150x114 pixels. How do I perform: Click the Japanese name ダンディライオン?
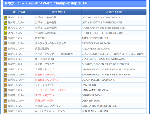pyautogui.click(x=45, y=85)
